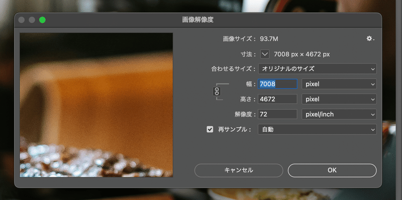The width and height of the screenshot is (402, 200).
Task: Open the 幅 unit pixel dropdown
Action: tap(339, 84)
